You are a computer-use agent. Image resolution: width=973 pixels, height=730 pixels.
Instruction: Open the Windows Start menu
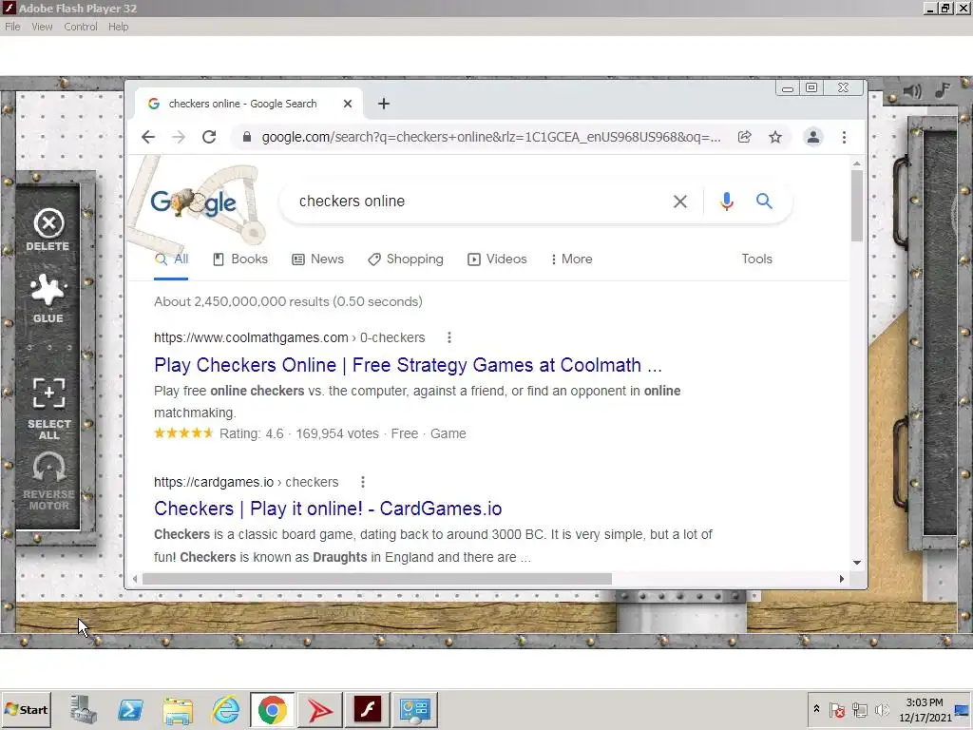pyautogui.click(x=26, y=710)
